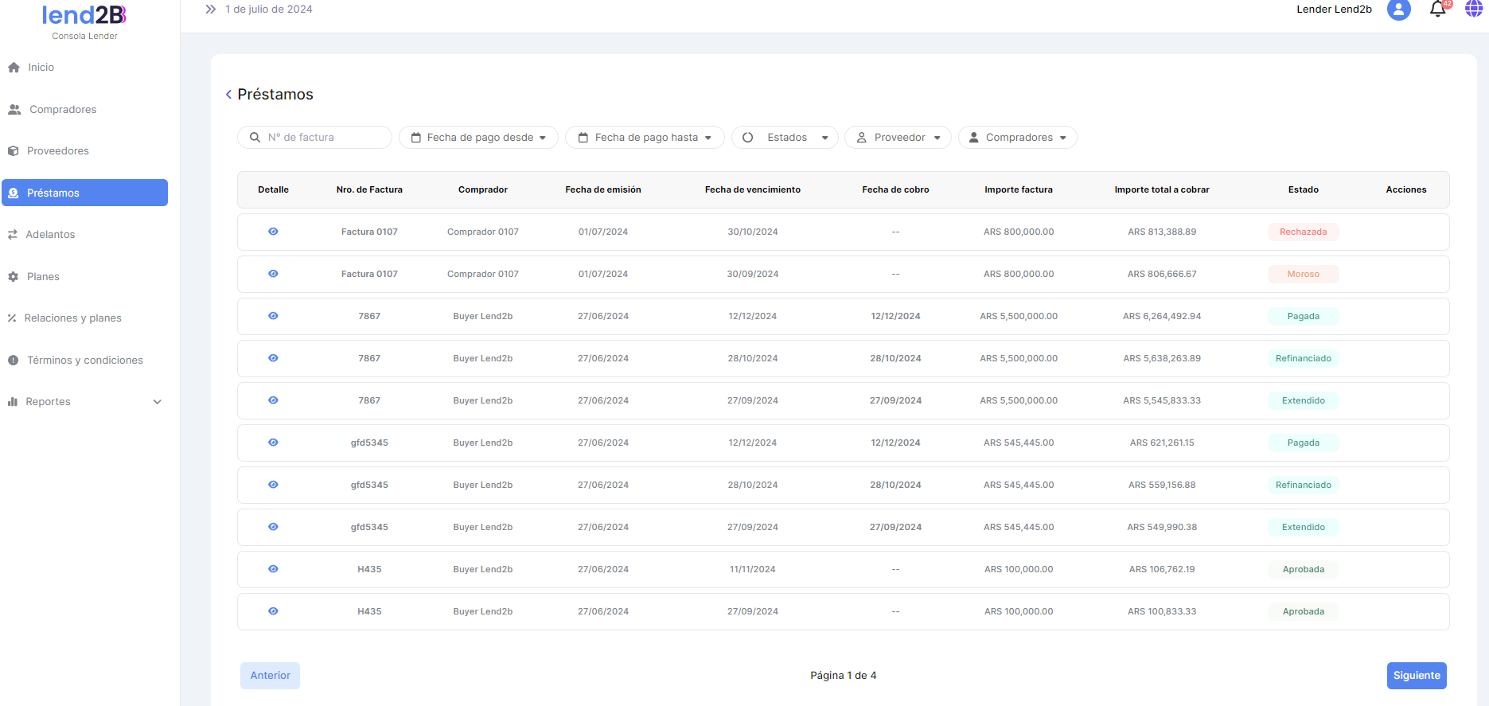1489x706 pixels.
Task: Open eye icon for the Moroso loan row
Action: 273,274
